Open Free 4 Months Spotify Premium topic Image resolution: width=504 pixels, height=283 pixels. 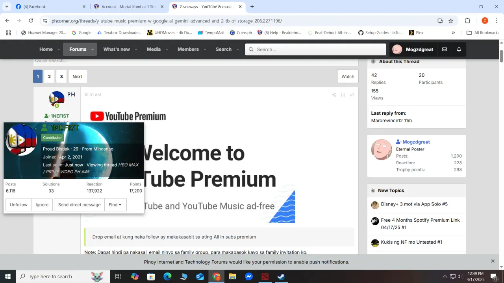pyautogui.click(x=420, y=224)
